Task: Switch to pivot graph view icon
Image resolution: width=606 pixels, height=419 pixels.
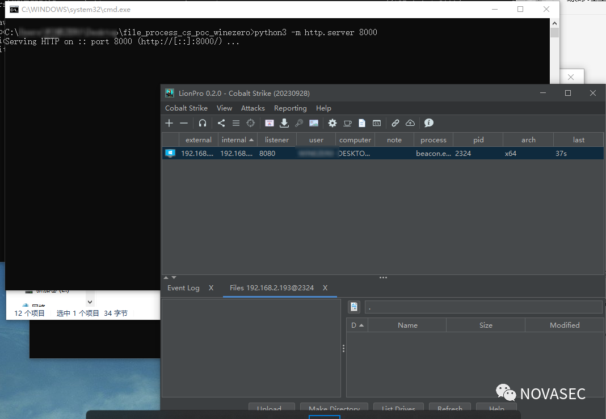Action: 221,123
